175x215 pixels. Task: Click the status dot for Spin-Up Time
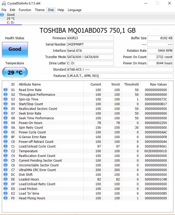tap(5, 99)
